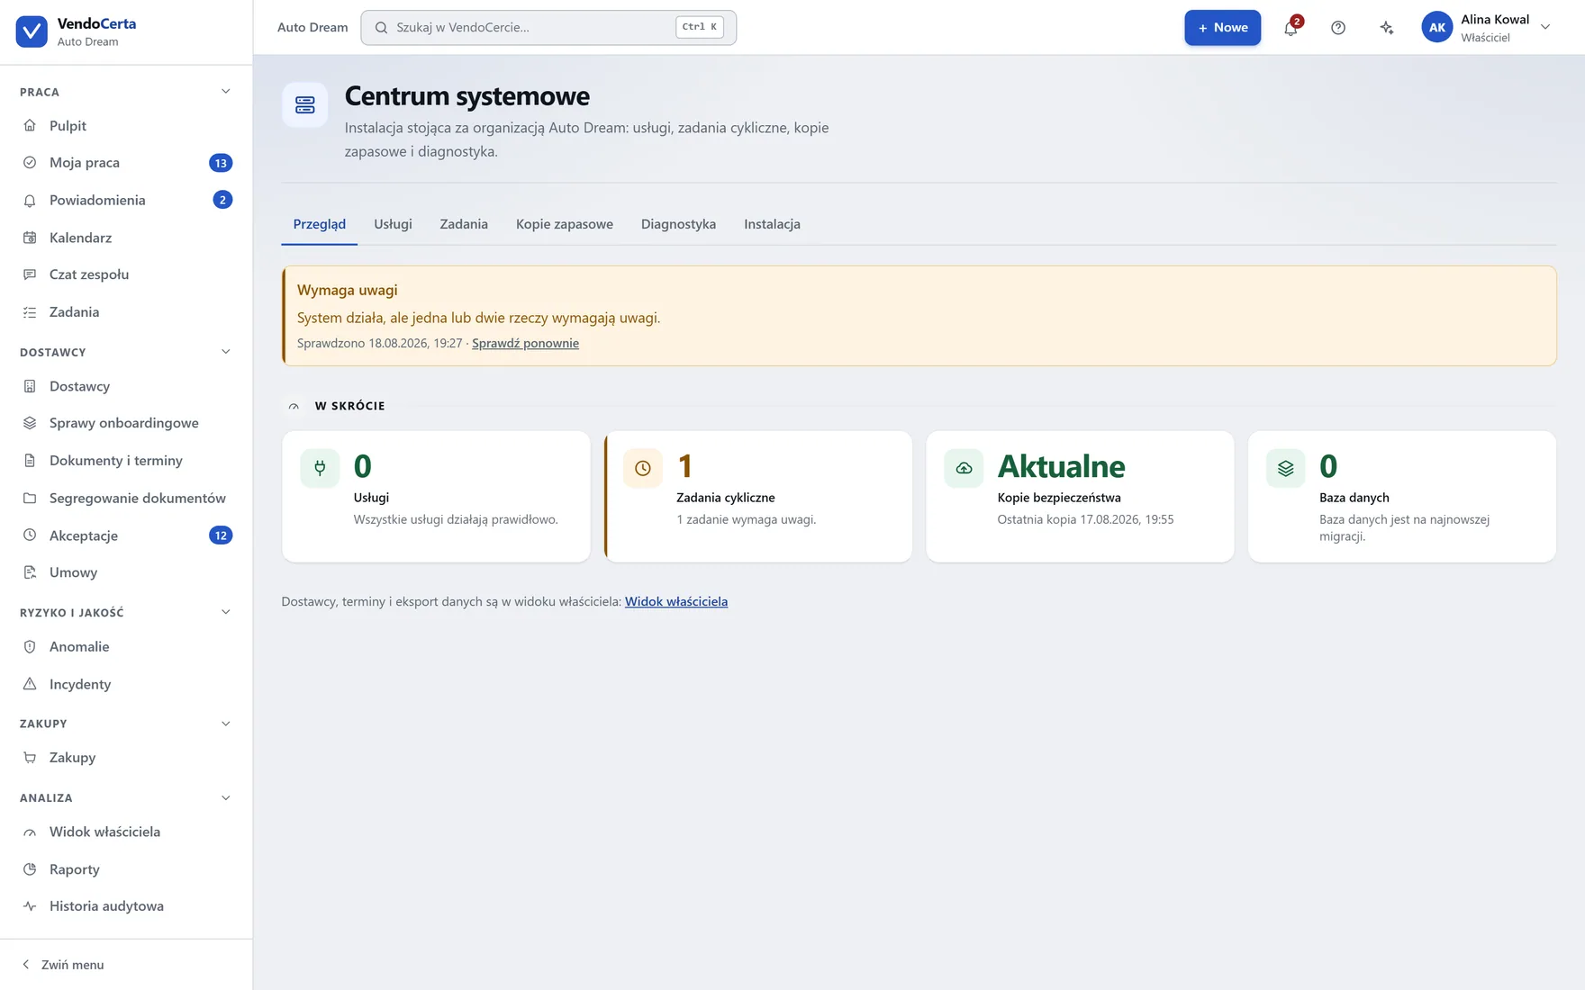1585x990 pixels.
Task: Open the Zadania cykliczne summary card
Action: (x=758, y=497)
